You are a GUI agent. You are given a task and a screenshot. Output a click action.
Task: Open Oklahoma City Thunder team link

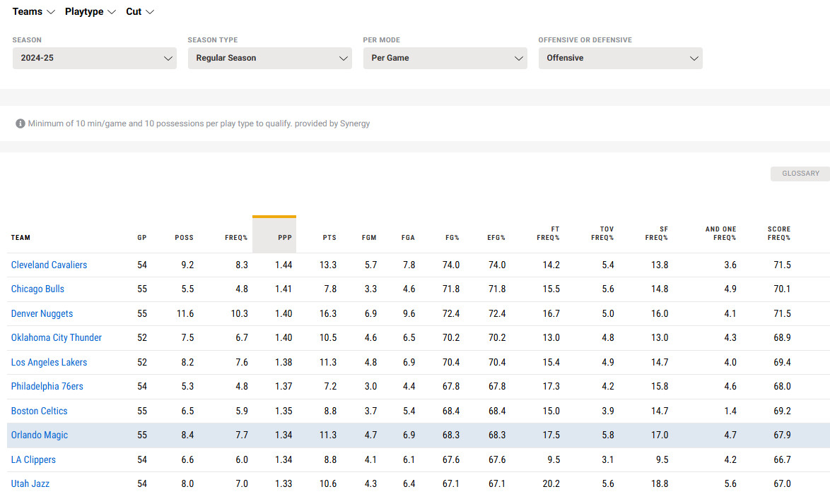click(56, 337)
